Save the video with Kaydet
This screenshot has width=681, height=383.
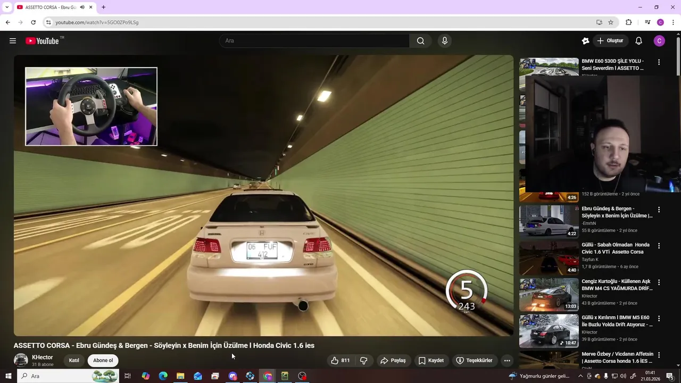point(431,361)
